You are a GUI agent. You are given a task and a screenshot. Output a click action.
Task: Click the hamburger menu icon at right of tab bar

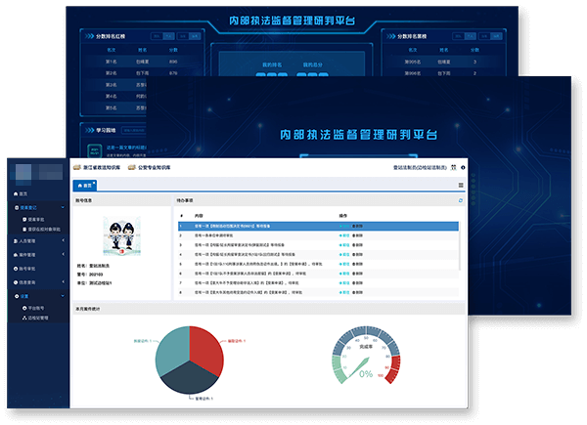(x=461, y=185)
